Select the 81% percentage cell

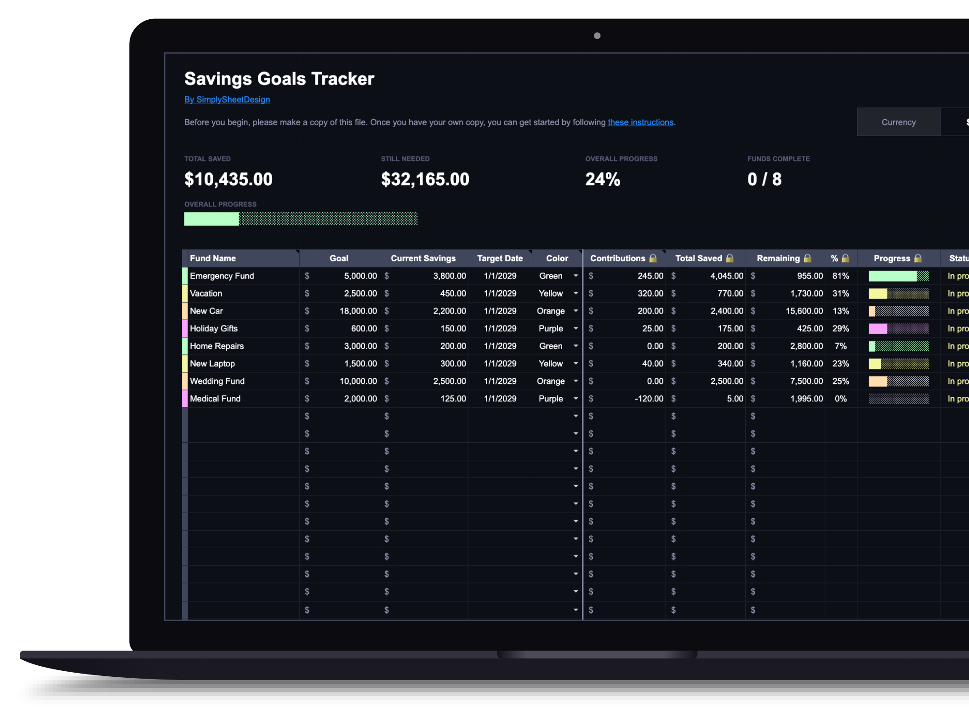click(841, 276)
